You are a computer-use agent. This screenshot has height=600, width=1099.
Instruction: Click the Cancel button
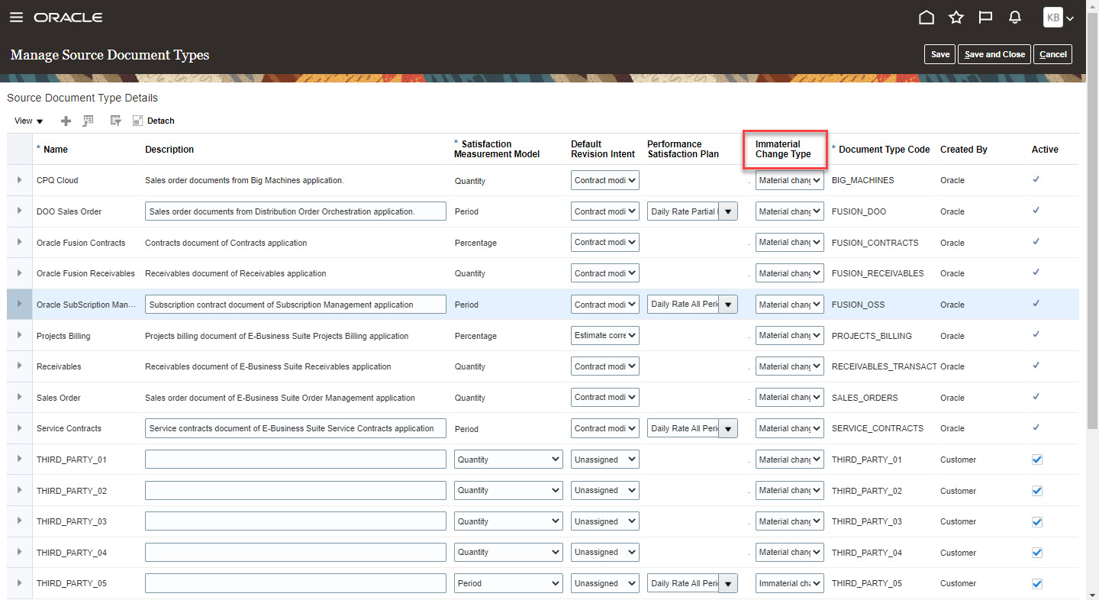[x=1052, y=54]
